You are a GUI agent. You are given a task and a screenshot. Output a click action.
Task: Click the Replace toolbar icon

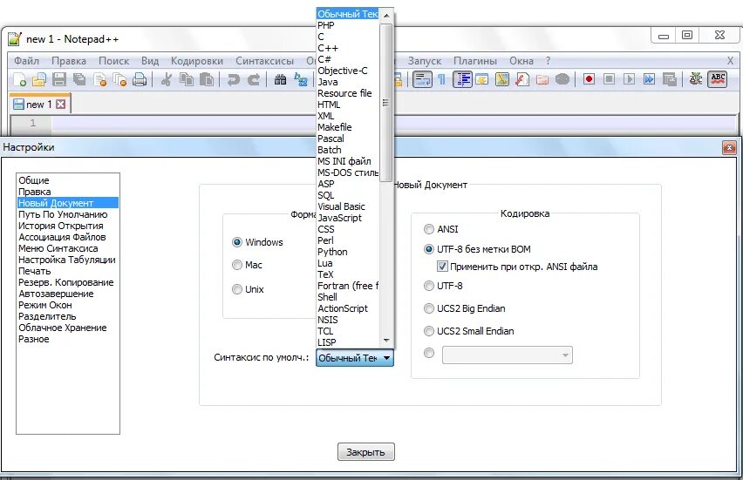click(x=300, y=79)
